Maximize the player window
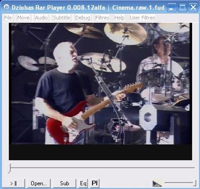This screenshot has width=200, height=189. (x=182, y=7)
